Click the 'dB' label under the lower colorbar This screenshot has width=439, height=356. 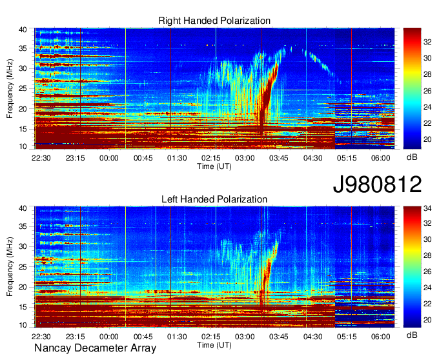tap(412, 335)
